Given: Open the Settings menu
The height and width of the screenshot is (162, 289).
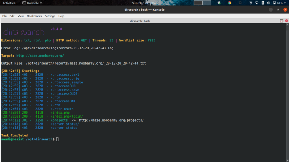Looking at the screenshot, I should click(x=50, y=16).
